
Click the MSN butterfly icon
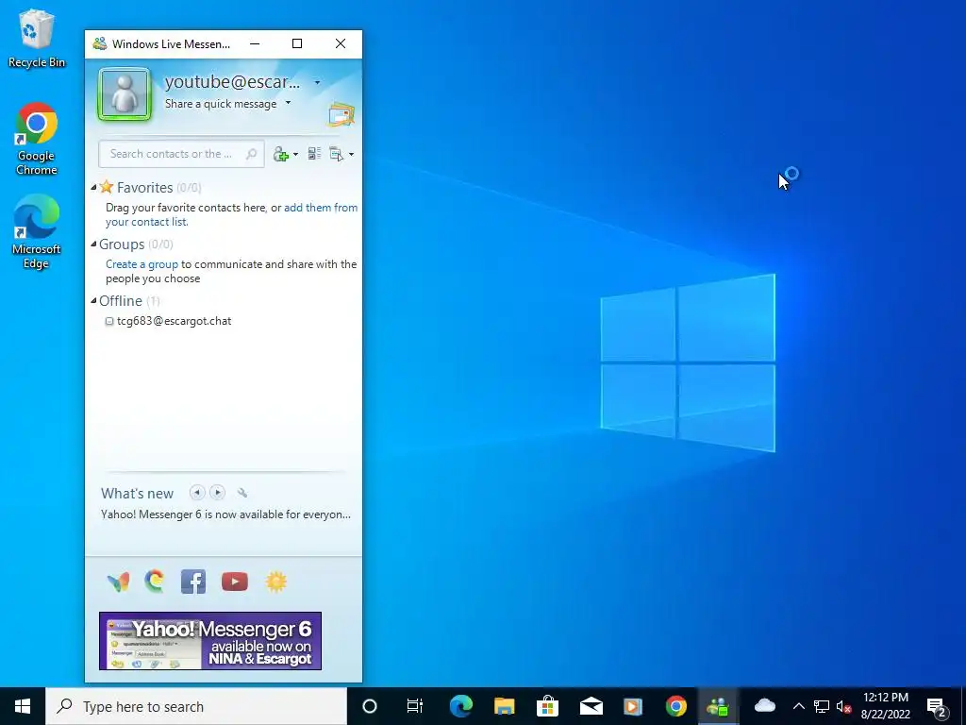click(x=118, y=582)
